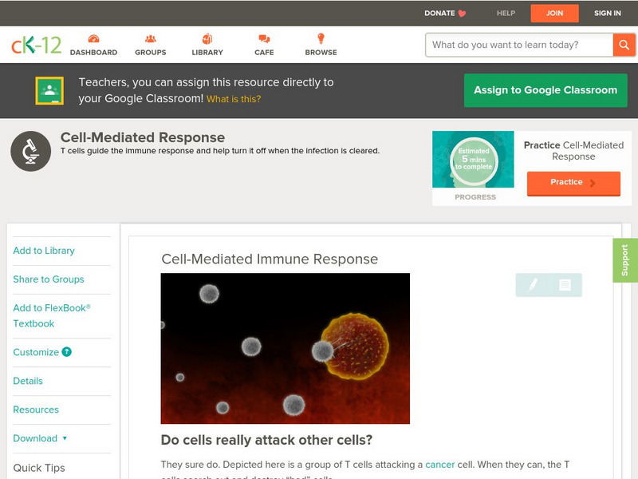Click the notes icon beside highlighter
Screen dimensions: 638x479
pyautogui.click(x=565, y=285)
